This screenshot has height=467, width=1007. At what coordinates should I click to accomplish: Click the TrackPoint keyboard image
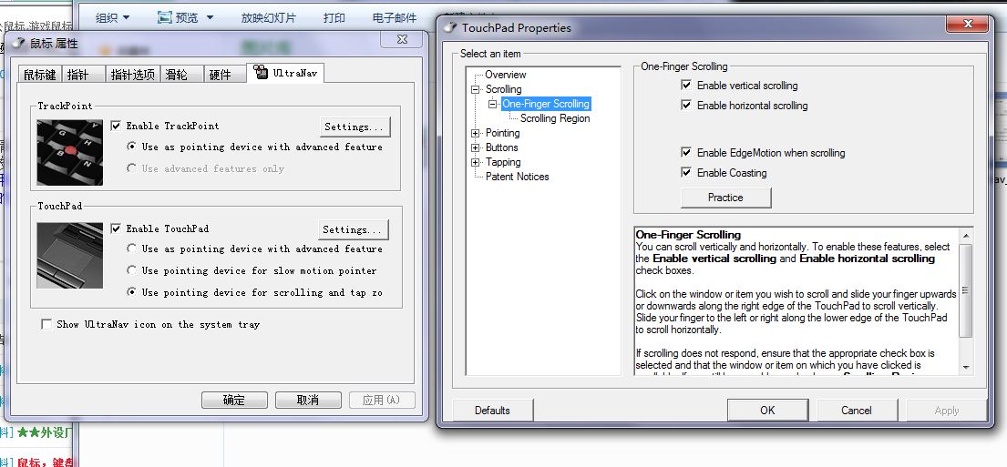tap(70, 152)
